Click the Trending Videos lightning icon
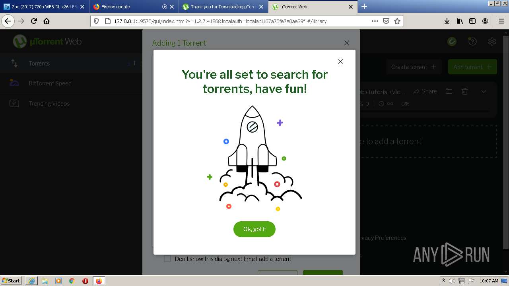 14,103
